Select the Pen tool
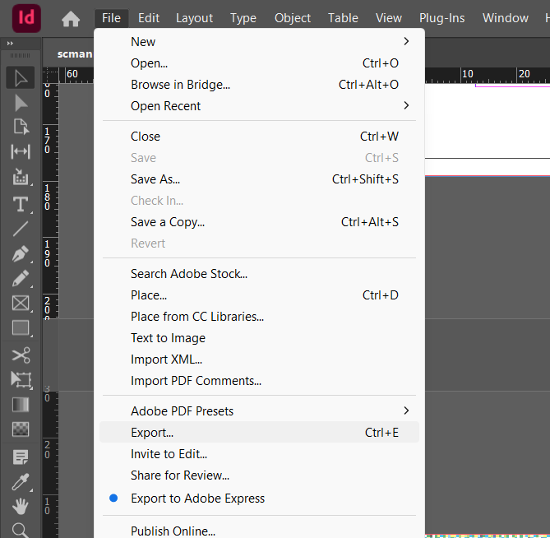The height and width of the screenshot is (538, 550). 21,253
